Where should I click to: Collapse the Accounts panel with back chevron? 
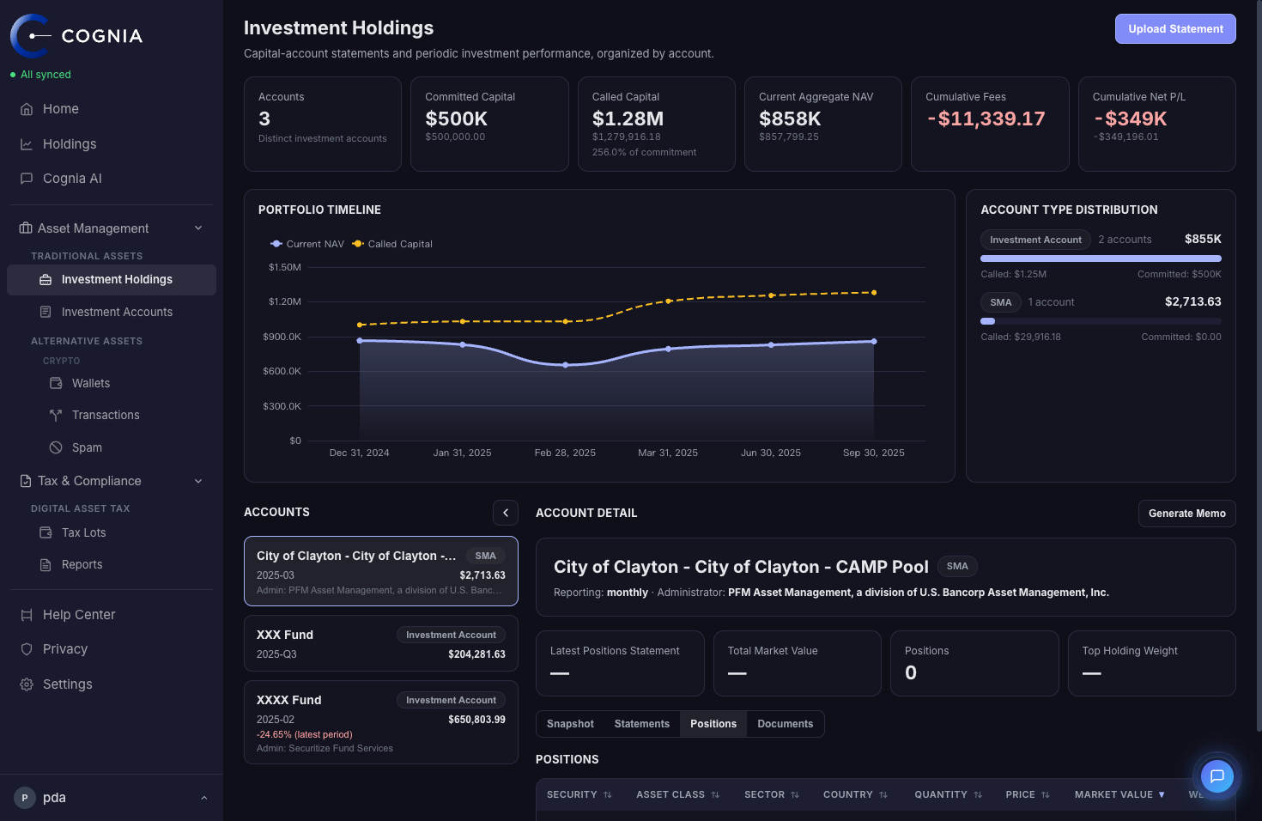(506, 513)
